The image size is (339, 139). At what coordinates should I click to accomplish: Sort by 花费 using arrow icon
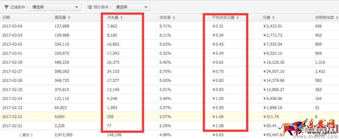tap(273, 18)
